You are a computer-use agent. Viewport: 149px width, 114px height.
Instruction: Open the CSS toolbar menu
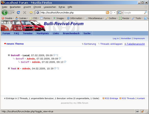tap(34, 18)
